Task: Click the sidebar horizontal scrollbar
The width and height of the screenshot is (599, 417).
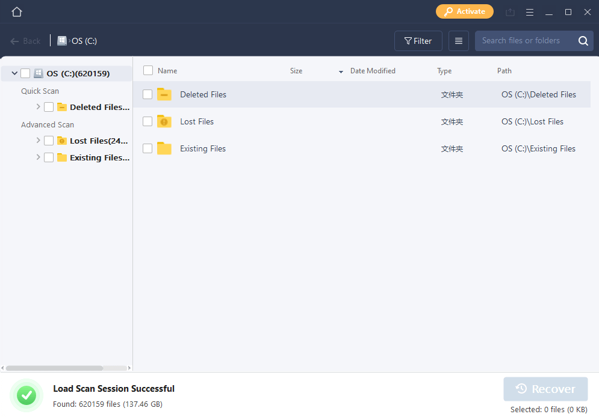Action: [54, 368]
